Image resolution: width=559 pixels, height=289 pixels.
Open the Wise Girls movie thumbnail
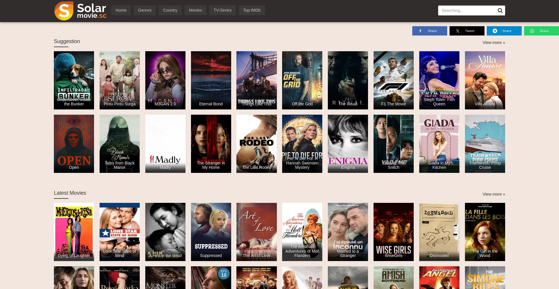pos(394,232)
